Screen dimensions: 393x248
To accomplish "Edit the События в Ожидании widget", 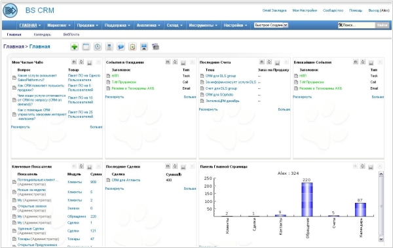I will click(x=168, y=62).
